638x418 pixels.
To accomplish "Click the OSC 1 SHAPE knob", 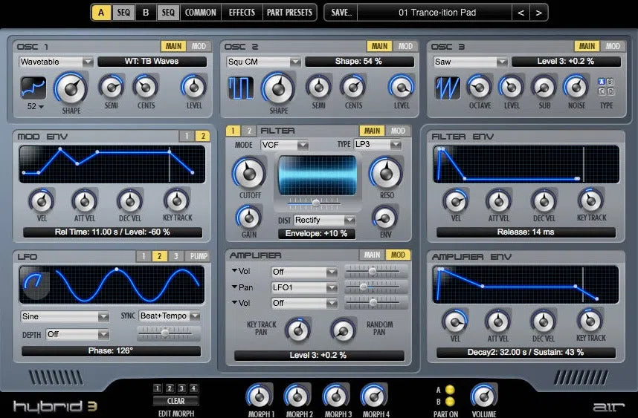I will pyautogui.click(x=71, y=88).
